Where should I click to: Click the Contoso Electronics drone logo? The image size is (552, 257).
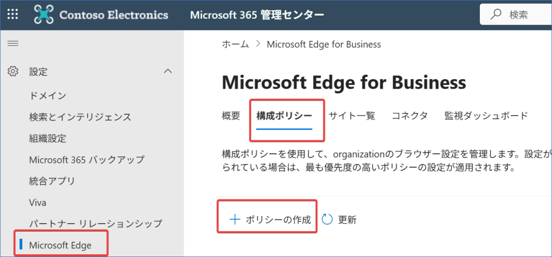[44, 15]
